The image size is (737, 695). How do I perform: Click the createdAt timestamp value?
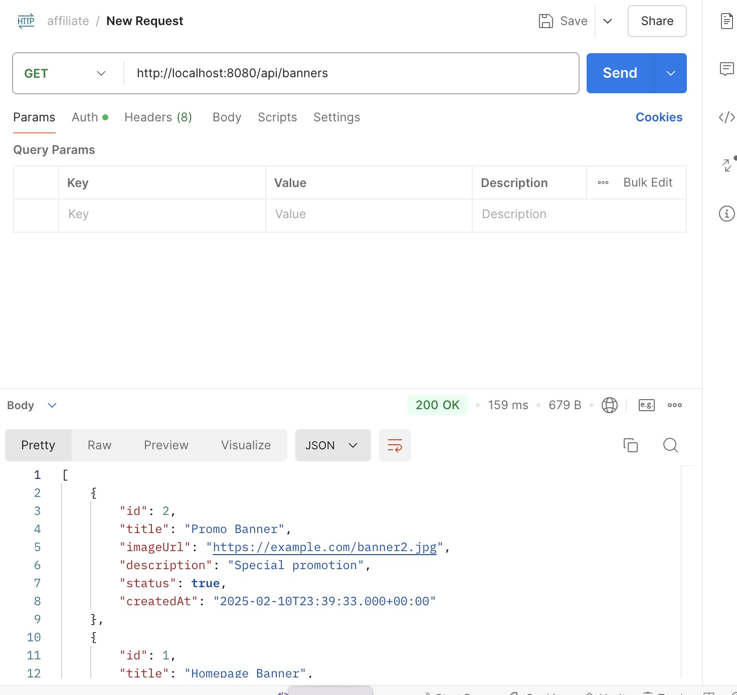click(324, 601)
